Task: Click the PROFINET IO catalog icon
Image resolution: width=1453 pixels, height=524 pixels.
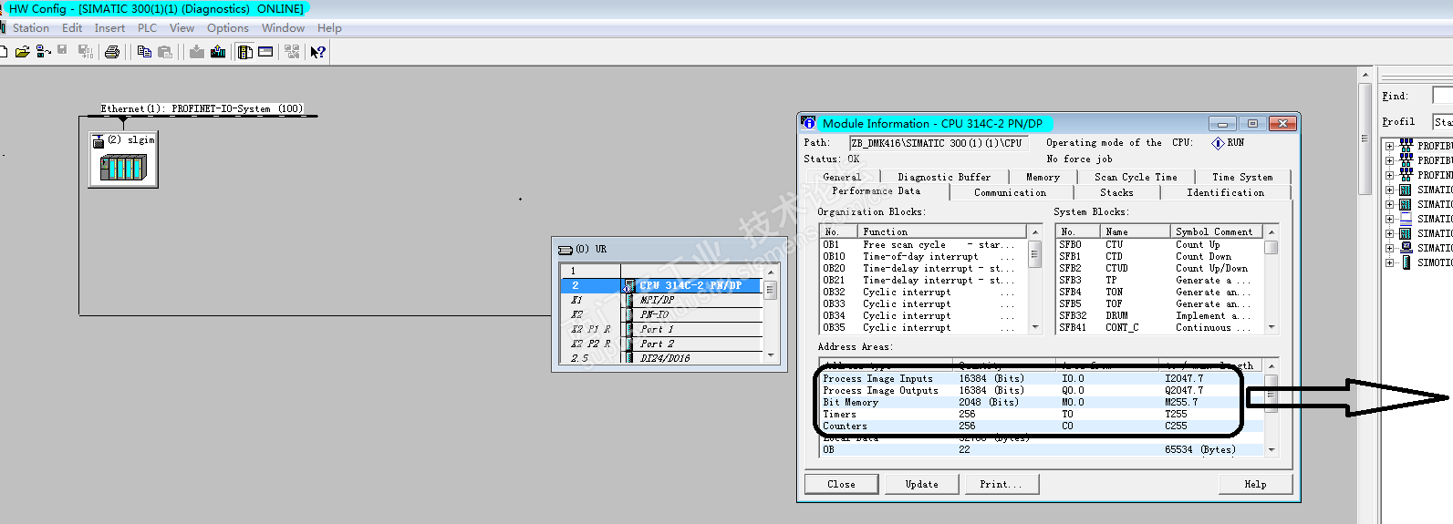Action: click(x=1406, y=175)
